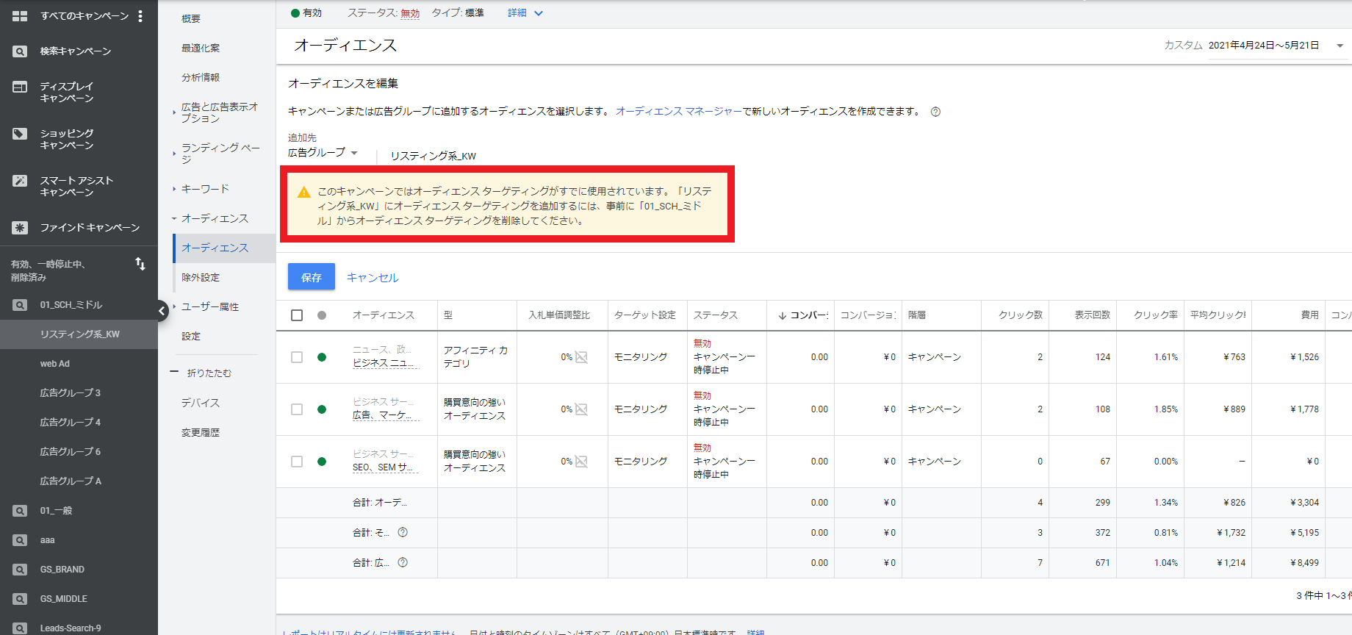Click the ディスプレイ キャンペーン display icon
Screen dimensions: 1352x635
point(20,87)
